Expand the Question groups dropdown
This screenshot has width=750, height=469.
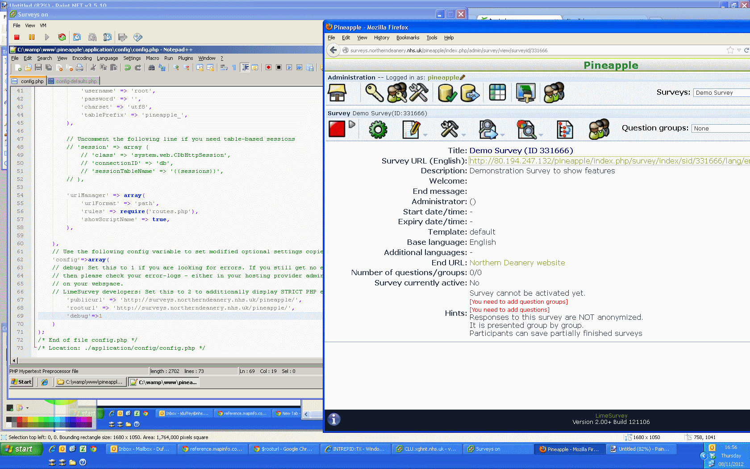tap(720, 129)
